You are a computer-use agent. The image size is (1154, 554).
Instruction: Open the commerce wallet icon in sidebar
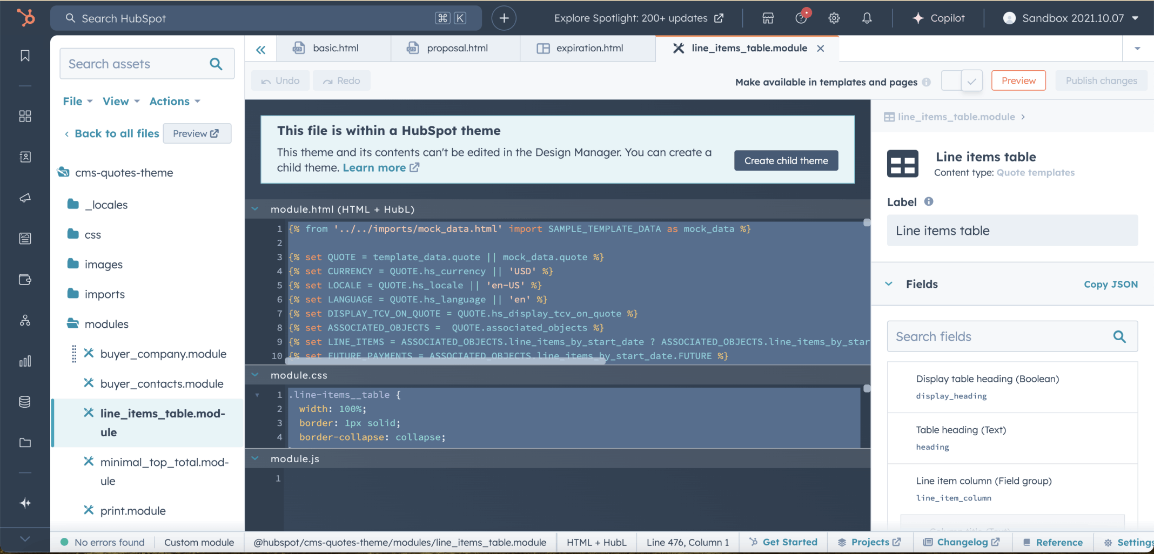click(25, 279)
